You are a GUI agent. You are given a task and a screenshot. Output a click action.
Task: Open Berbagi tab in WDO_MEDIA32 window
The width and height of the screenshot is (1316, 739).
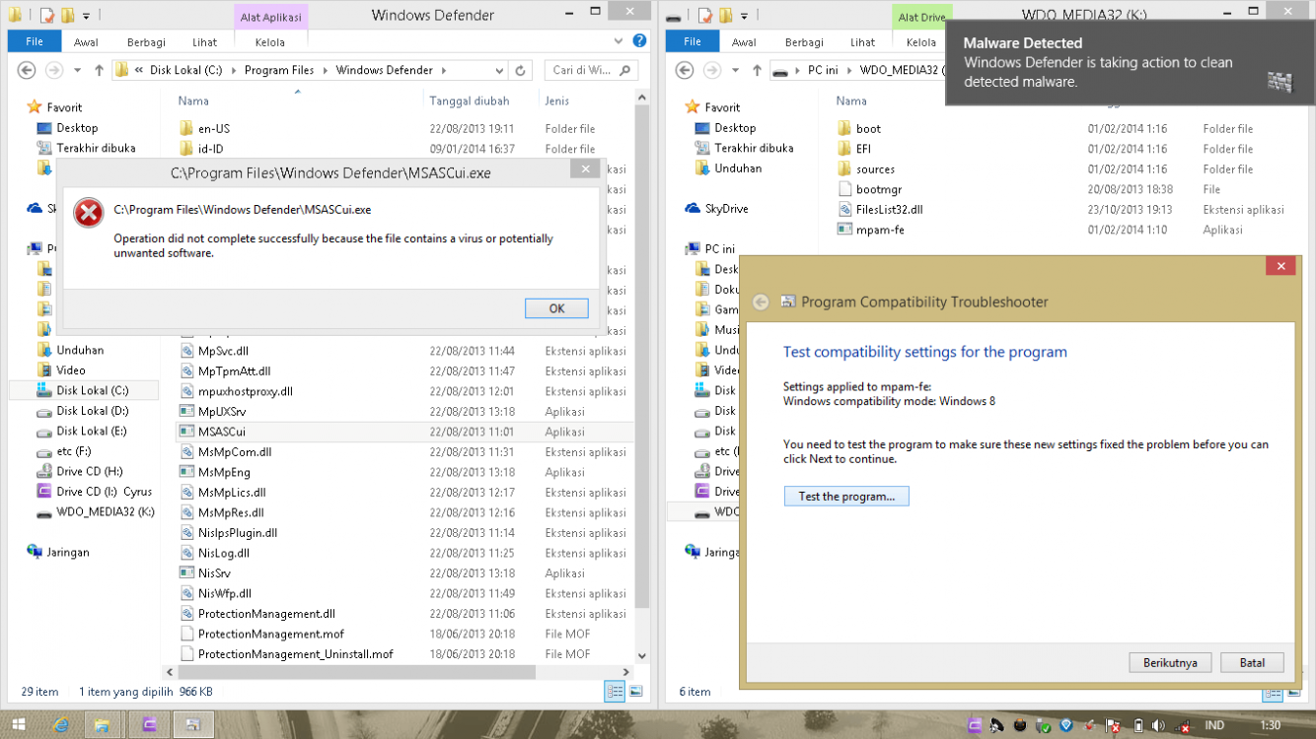(x=804, y=42)
